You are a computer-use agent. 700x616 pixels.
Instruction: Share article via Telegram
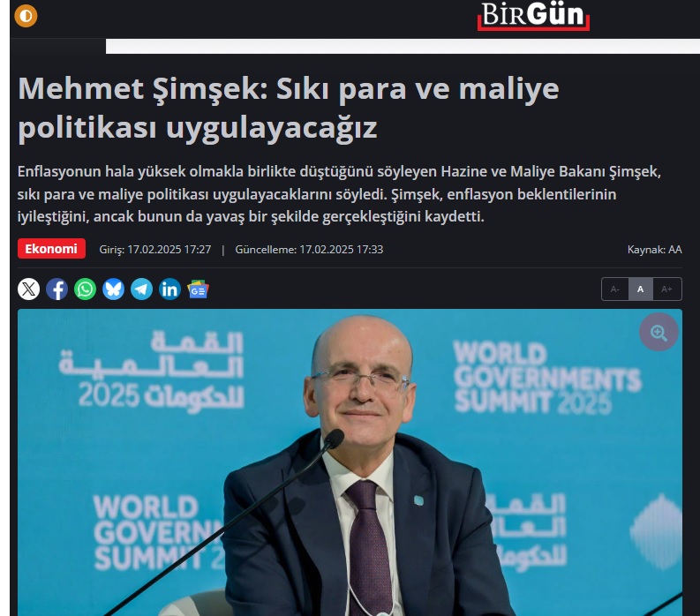[x=141, y=289]
